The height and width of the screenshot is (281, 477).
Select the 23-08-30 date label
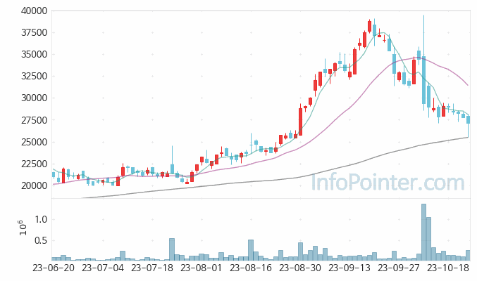[300, 268]
